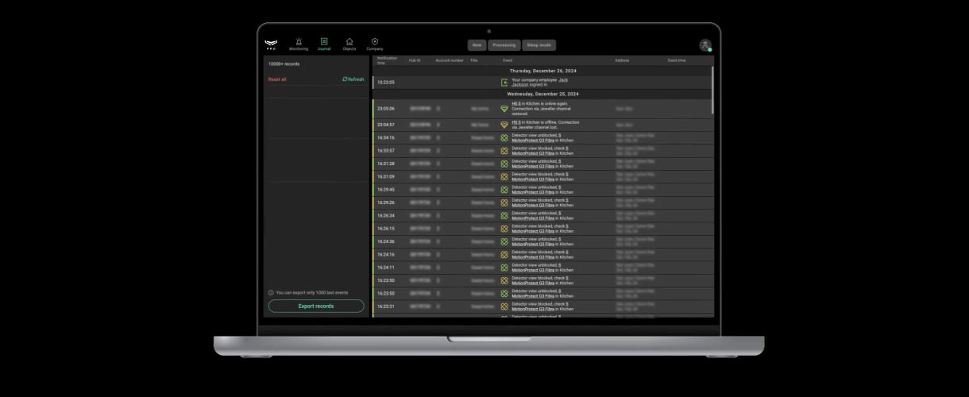This screenshot has height=397, width=969.
Task: Click the Ajax PRO logo
Action: (272, 44)
